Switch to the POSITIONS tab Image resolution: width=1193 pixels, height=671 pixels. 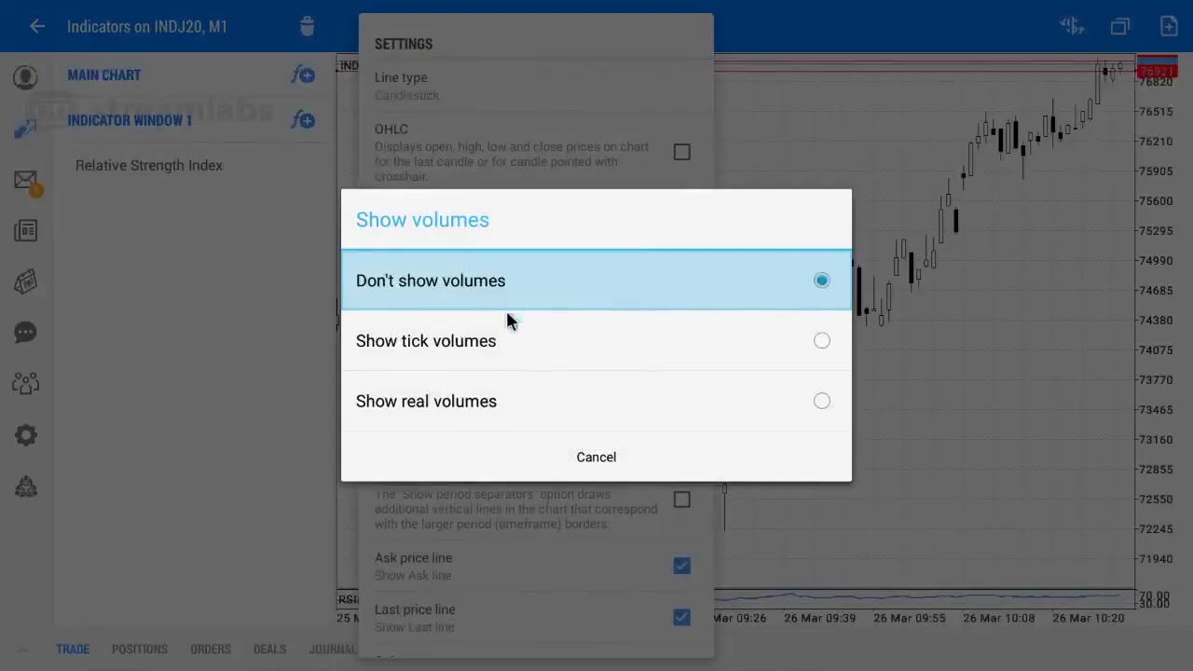tap(140, 650)
